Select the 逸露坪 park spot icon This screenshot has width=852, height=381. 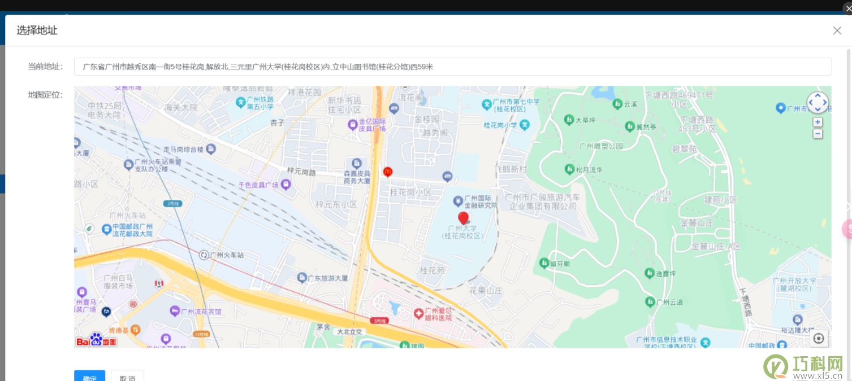click(649, 273)
